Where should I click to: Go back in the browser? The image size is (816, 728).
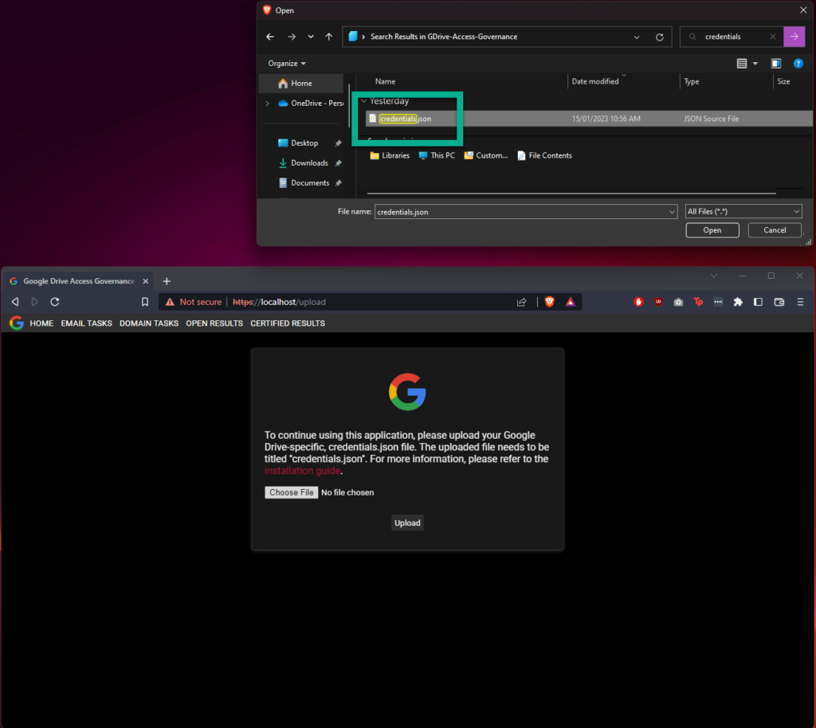[x=16, y=302]
